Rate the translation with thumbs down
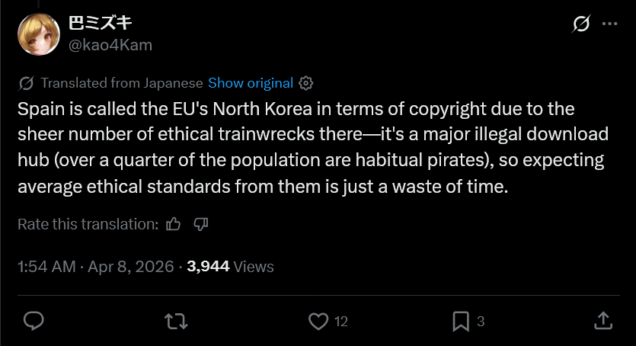Viewport: 636px width, 346px height. 201,224
